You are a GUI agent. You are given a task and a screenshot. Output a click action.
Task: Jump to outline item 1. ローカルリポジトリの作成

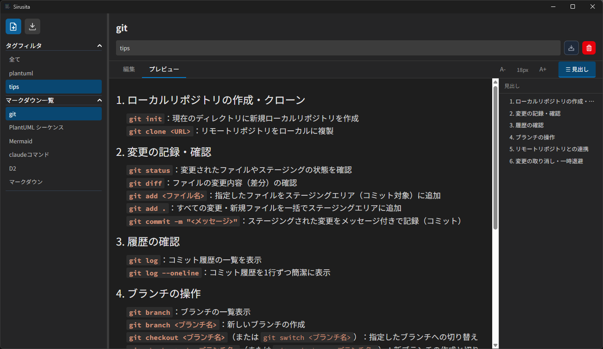pyautogui.click(x=552, y=101)
